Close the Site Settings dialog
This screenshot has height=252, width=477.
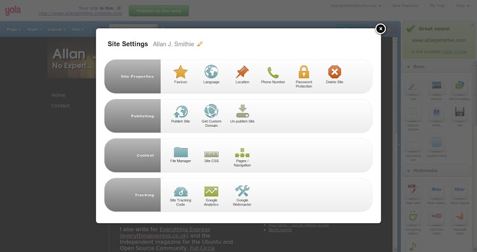380,29
